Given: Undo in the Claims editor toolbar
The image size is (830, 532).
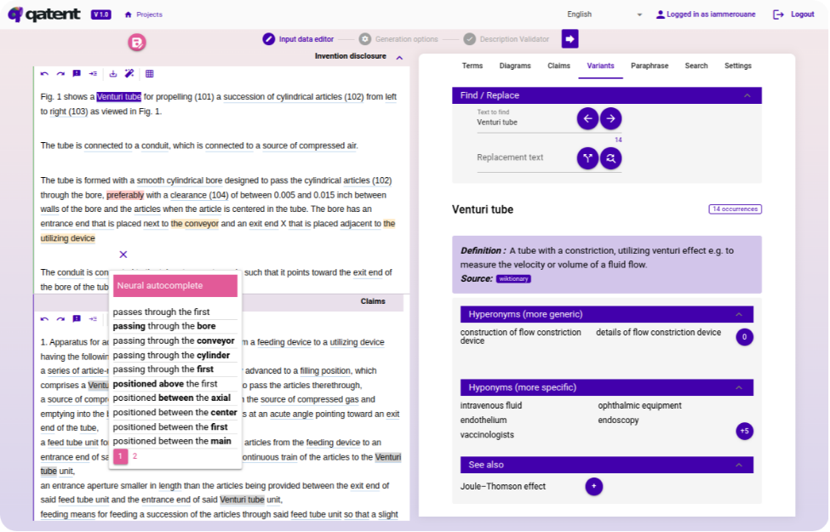Looking at the screenshot, I should point(44,319).
